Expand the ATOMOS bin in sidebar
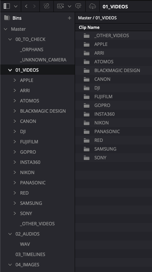This screenshot has width=152, height=272. click(x=15, y=101)
